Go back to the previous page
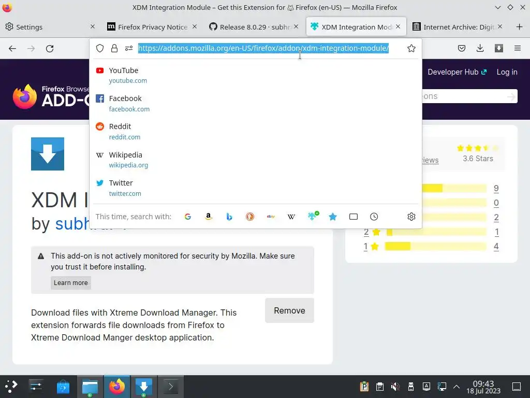This screenshot has height=398, width=530. [x=12, y=48]
